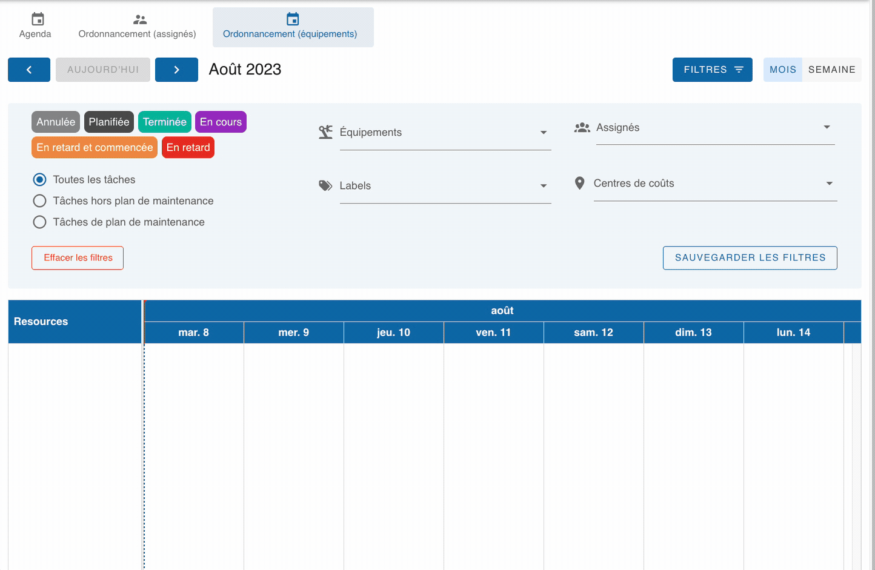Click the jeu. 10 column header

point(393,333)
